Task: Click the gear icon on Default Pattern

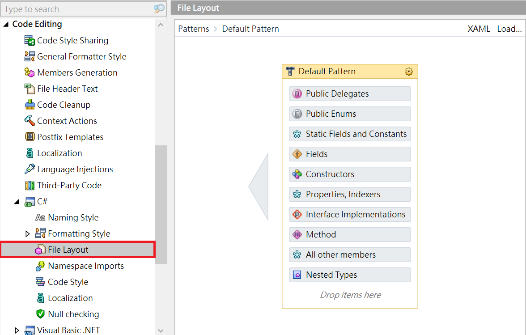Action: click(x=408, y=72)
